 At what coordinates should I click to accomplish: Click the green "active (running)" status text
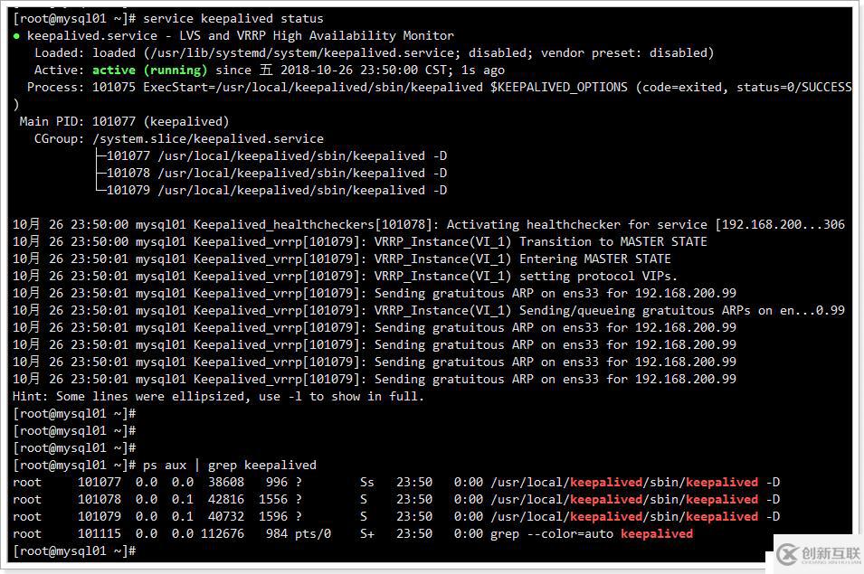click(149, 71)
